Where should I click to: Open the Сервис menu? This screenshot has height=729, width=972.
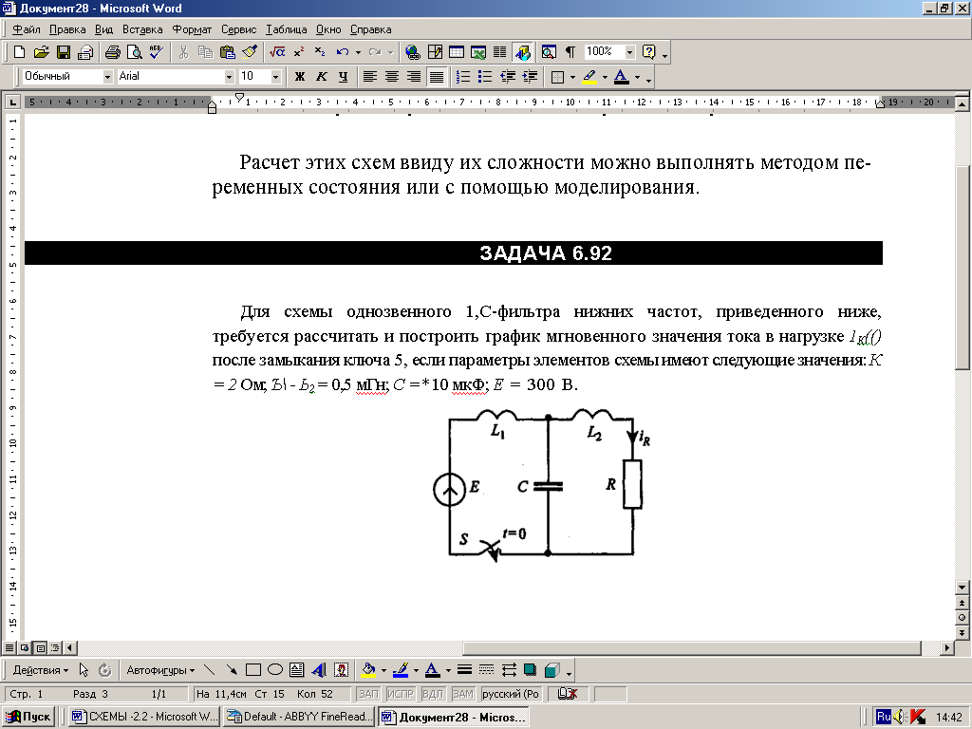click(238, 29)
